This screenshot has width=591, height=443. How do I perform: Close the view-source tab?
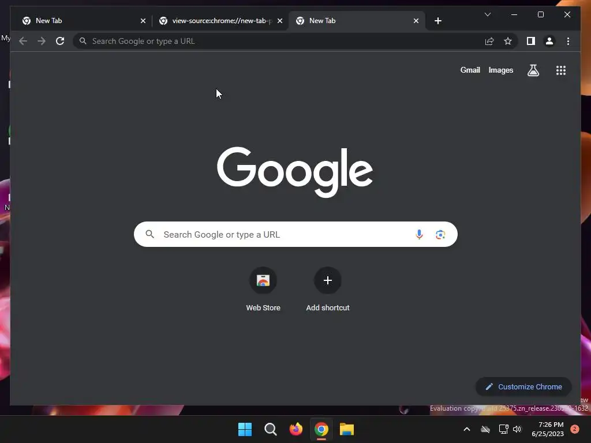(280, 21)
